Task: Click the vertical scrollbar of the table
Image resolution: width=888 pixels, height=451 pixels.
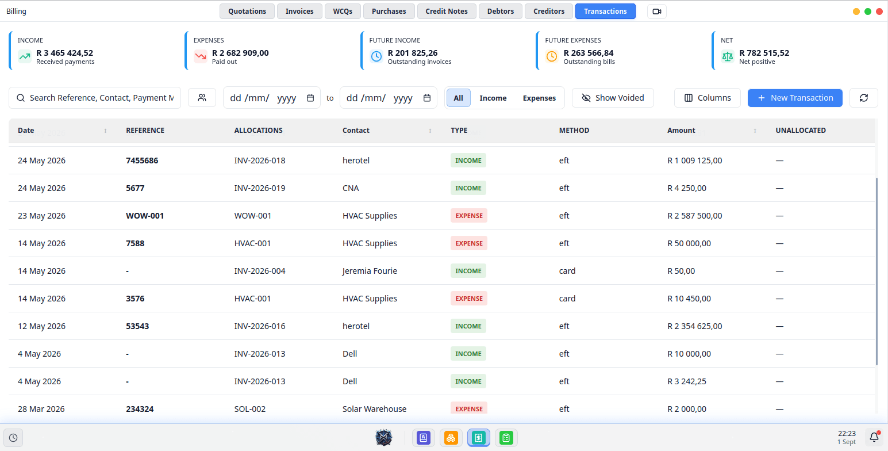Action: click(877, 270)
